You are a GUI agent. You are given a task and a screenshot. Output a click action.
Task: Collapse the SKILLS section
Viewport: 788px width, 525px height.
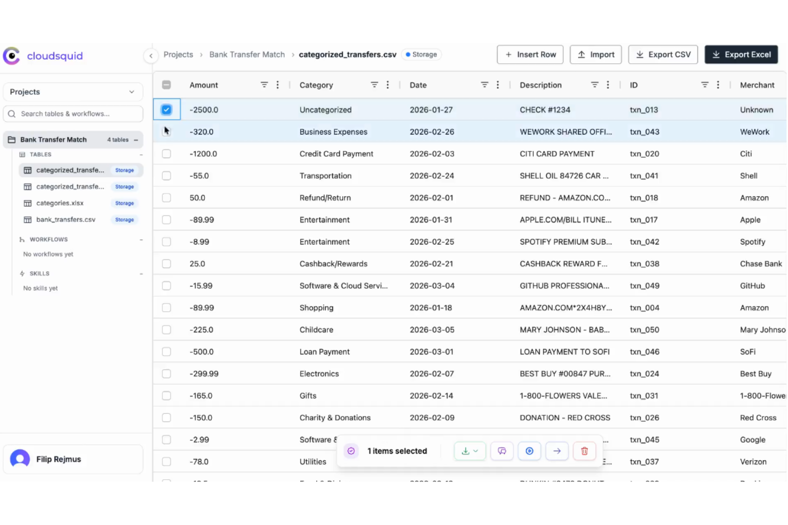coord(141,274)
